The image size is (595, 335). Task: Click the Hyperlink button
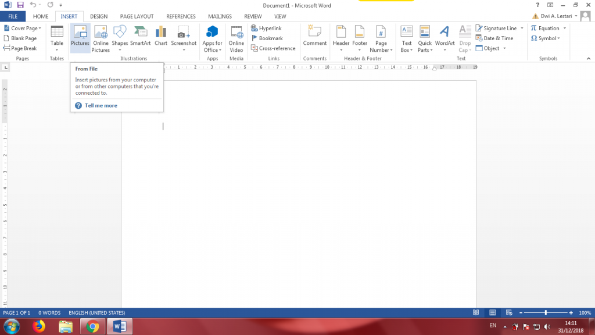point(266,28)
